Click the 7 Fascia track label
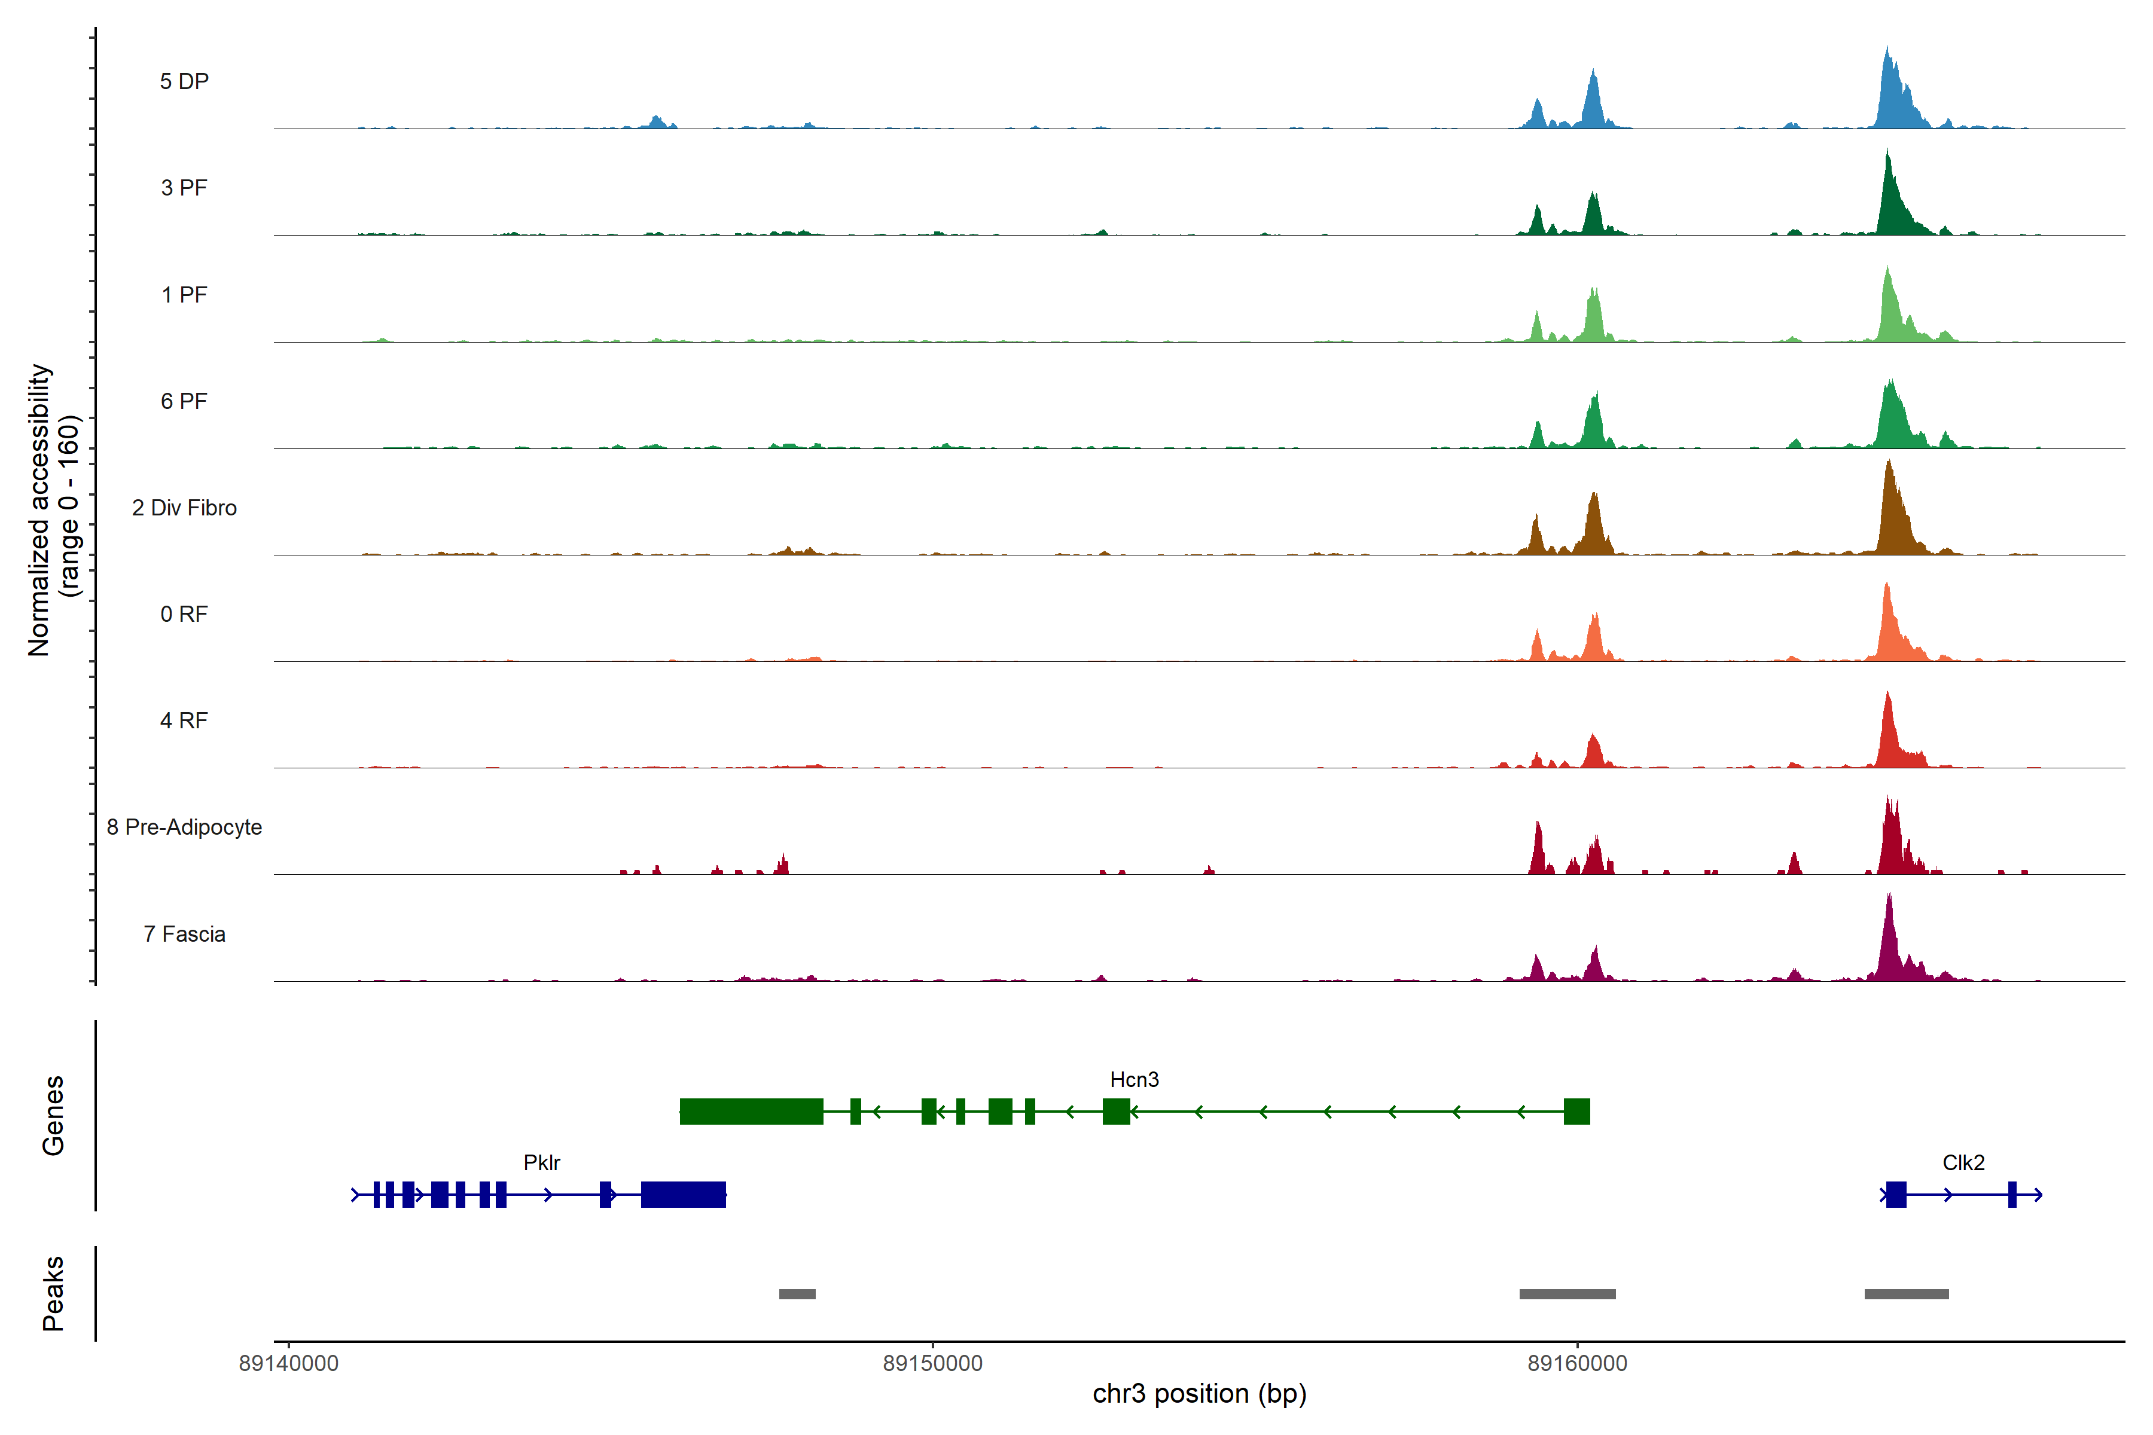The height and width of the screenshot is (1435, 2153). pos(184,933)
